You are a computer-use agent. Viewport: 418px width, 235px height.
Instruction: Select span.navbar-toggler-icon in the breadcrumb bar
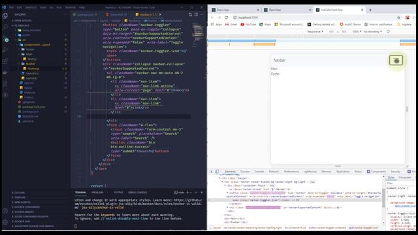point(363,228)
